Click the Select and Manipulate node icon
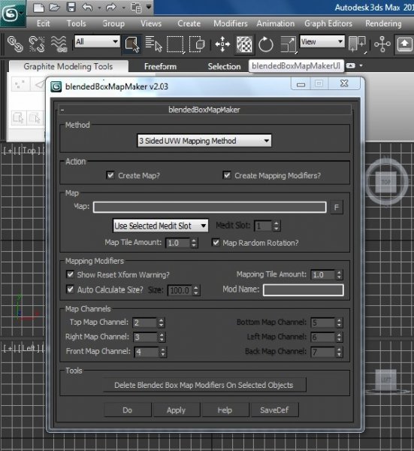 click(382, 44)
